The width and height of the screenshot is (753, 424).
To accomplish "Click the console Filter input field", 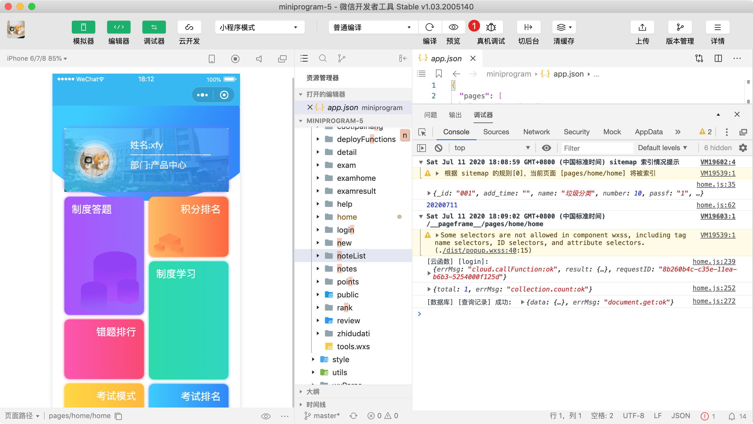I will (597, 148).
